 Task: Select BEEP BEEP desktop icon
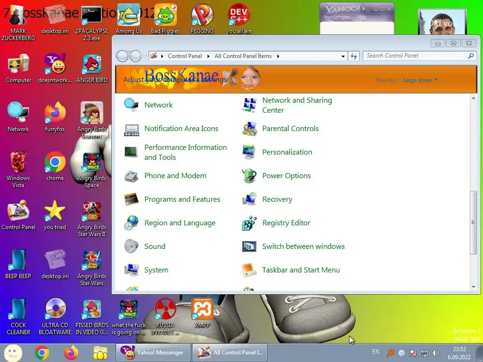pos(18,264)
